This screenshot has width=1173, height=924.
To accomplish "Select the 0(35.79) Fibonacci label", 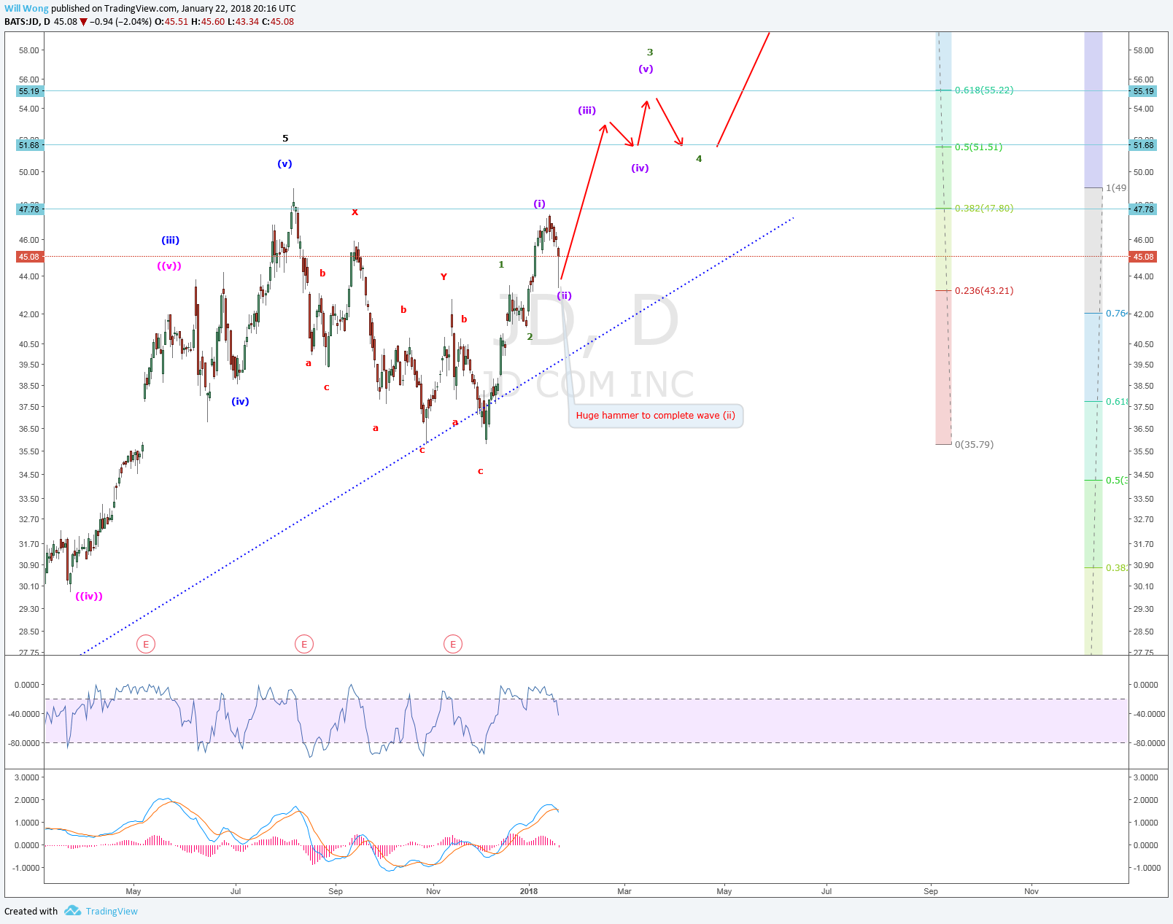I will tap(974, 445).
